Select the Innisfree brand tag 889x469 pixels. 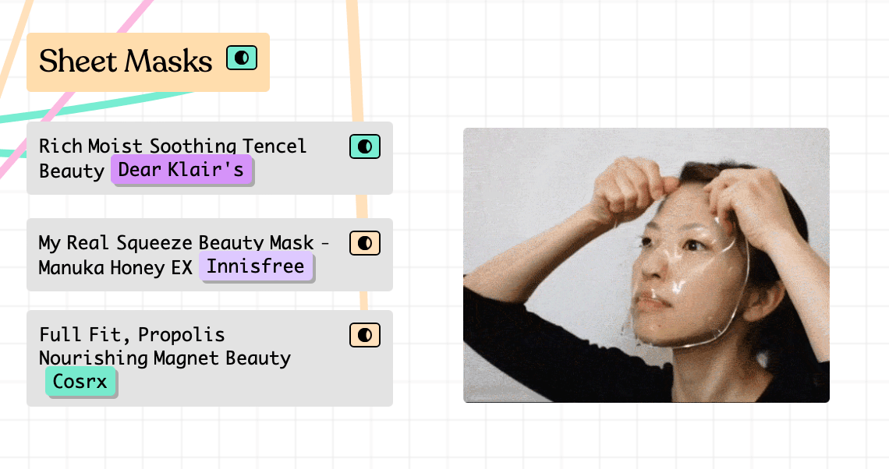click(x=256, y=267)
